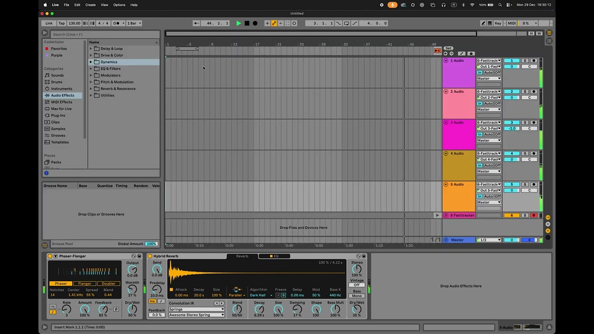Open Algorithm Dark Hall dropdown

(x=261, y=295)
